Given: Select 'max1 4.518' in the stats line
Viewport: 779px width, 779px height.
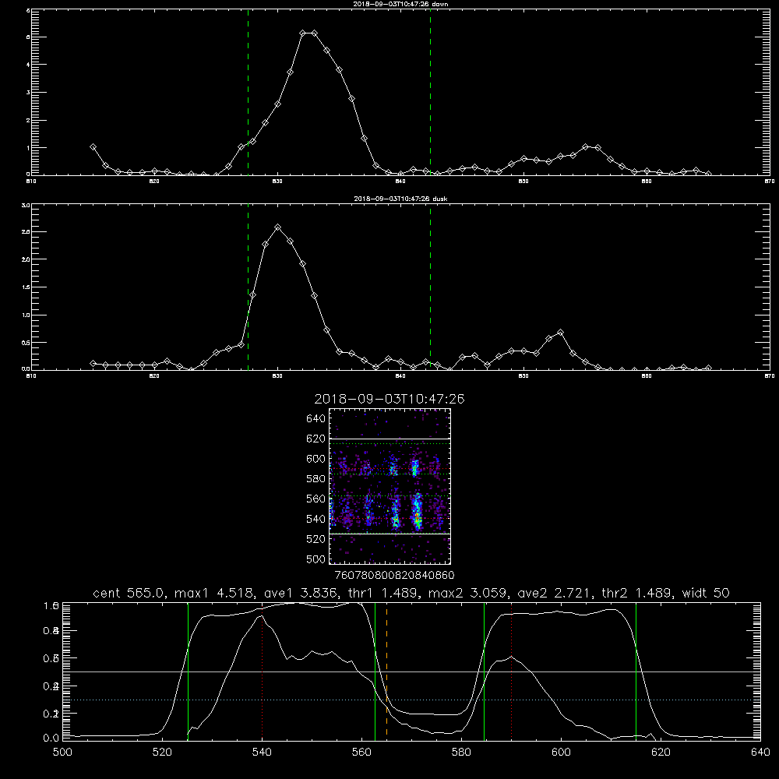Looking at the screenshot, I should pyautogui.click(x=213, y=593).
